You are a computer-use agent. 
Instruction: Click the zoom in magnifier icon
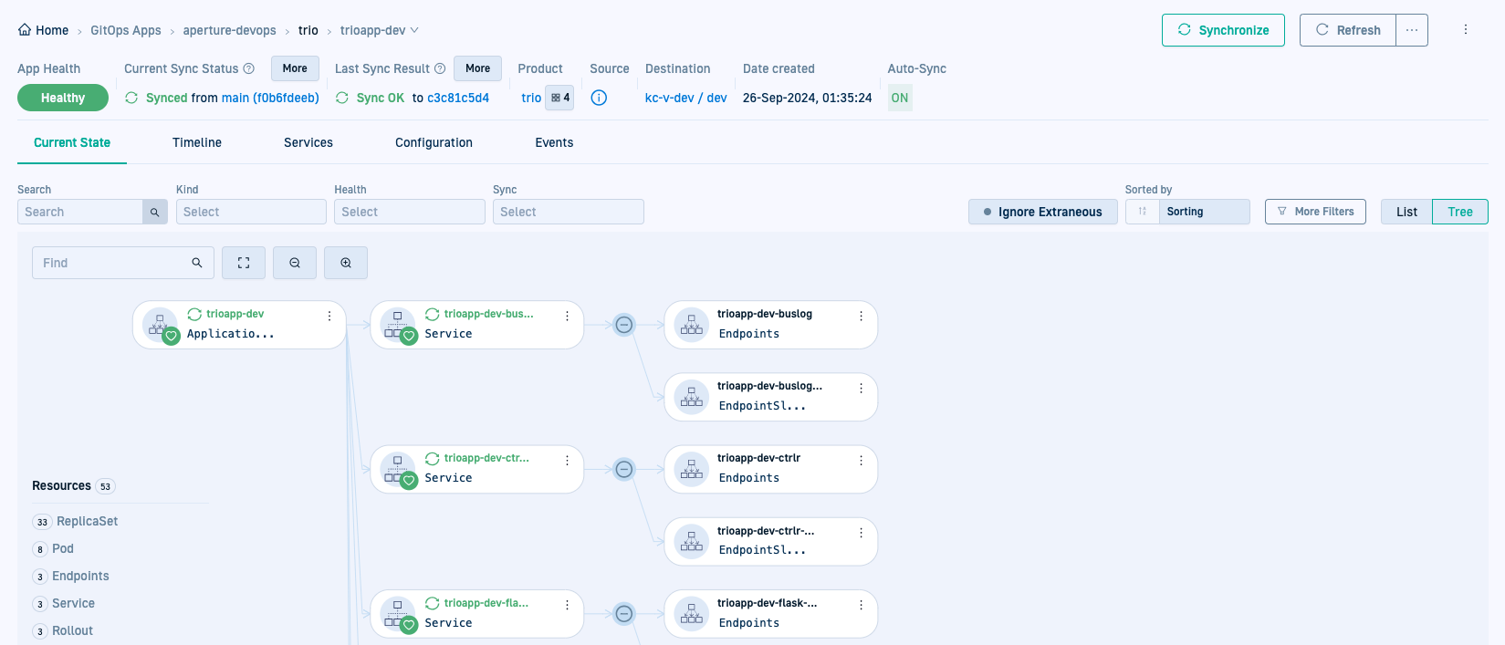tap(346, 263)
